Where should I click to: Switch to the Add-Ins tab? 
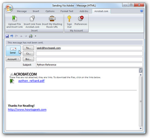click(x=84, y=11)
